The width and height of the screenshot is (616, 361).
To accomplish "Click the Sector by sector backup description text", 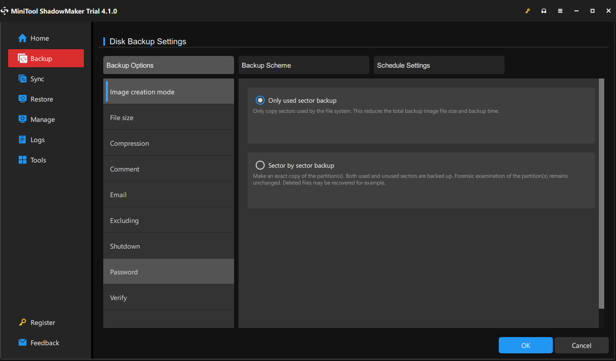I will pyautogui.click(x=410, y=180).
